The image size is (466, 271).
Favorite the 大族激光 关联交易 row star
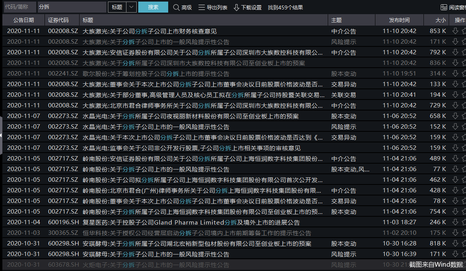(464, 95)
